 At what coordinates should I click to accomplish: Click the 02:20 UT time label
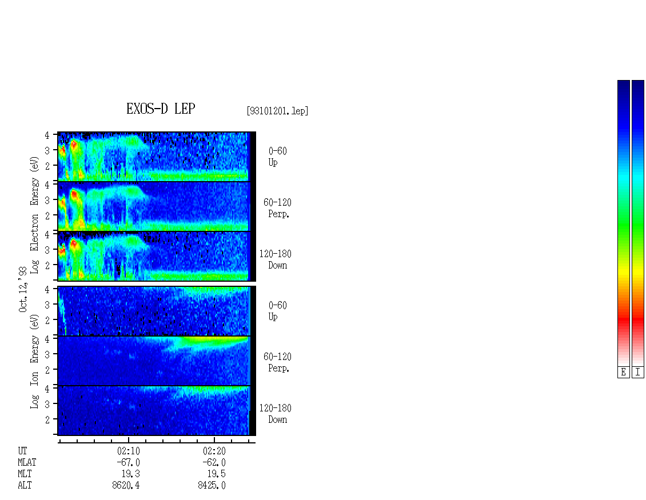[x=214, y=451]
